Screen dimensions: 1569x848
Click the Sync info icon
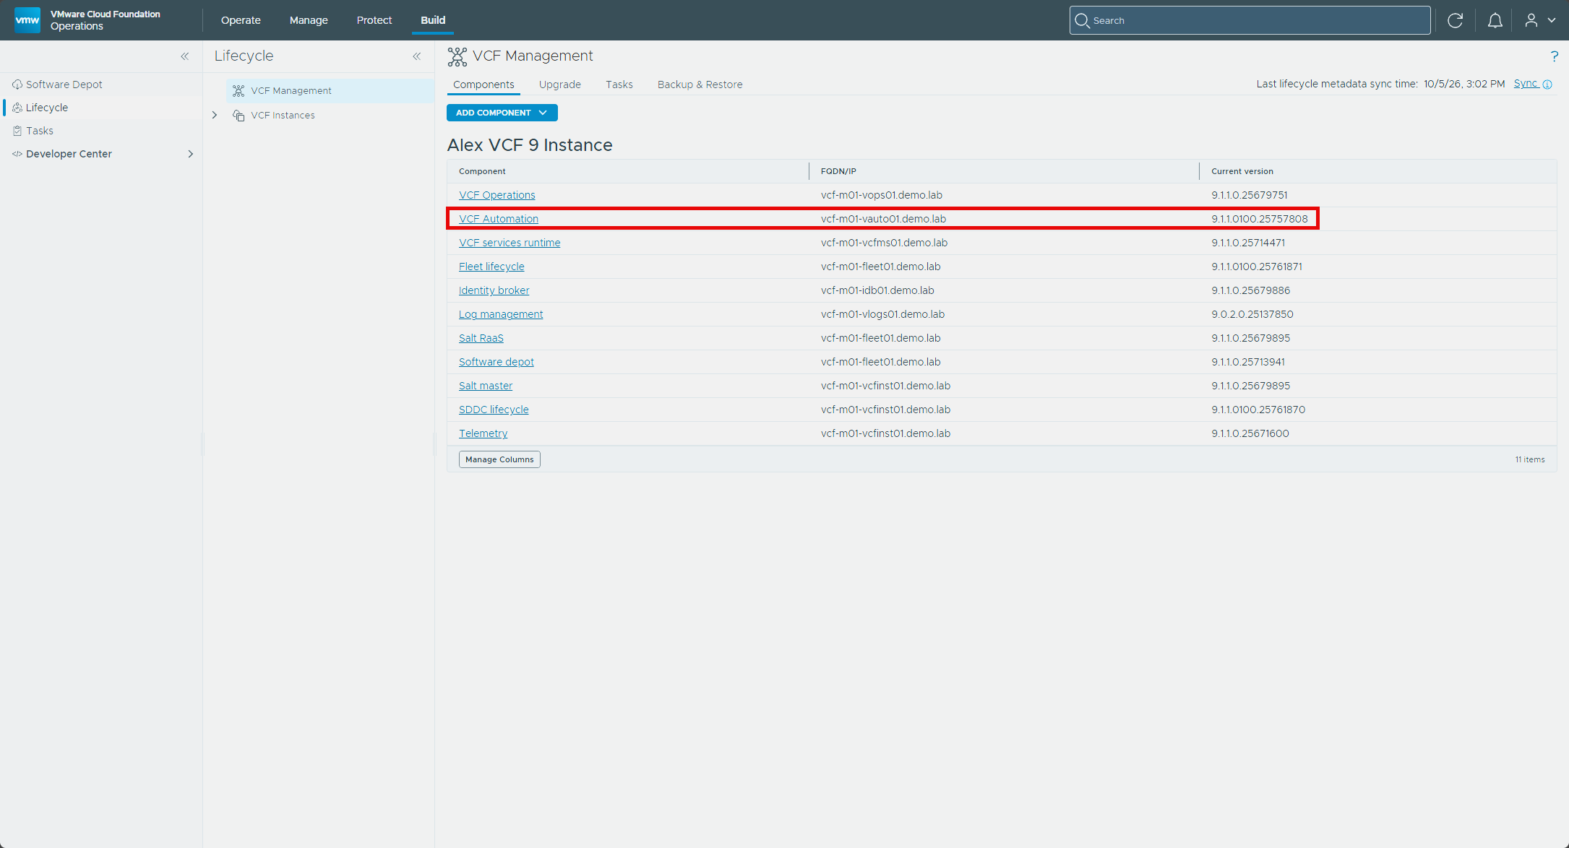click(1547, 85)
